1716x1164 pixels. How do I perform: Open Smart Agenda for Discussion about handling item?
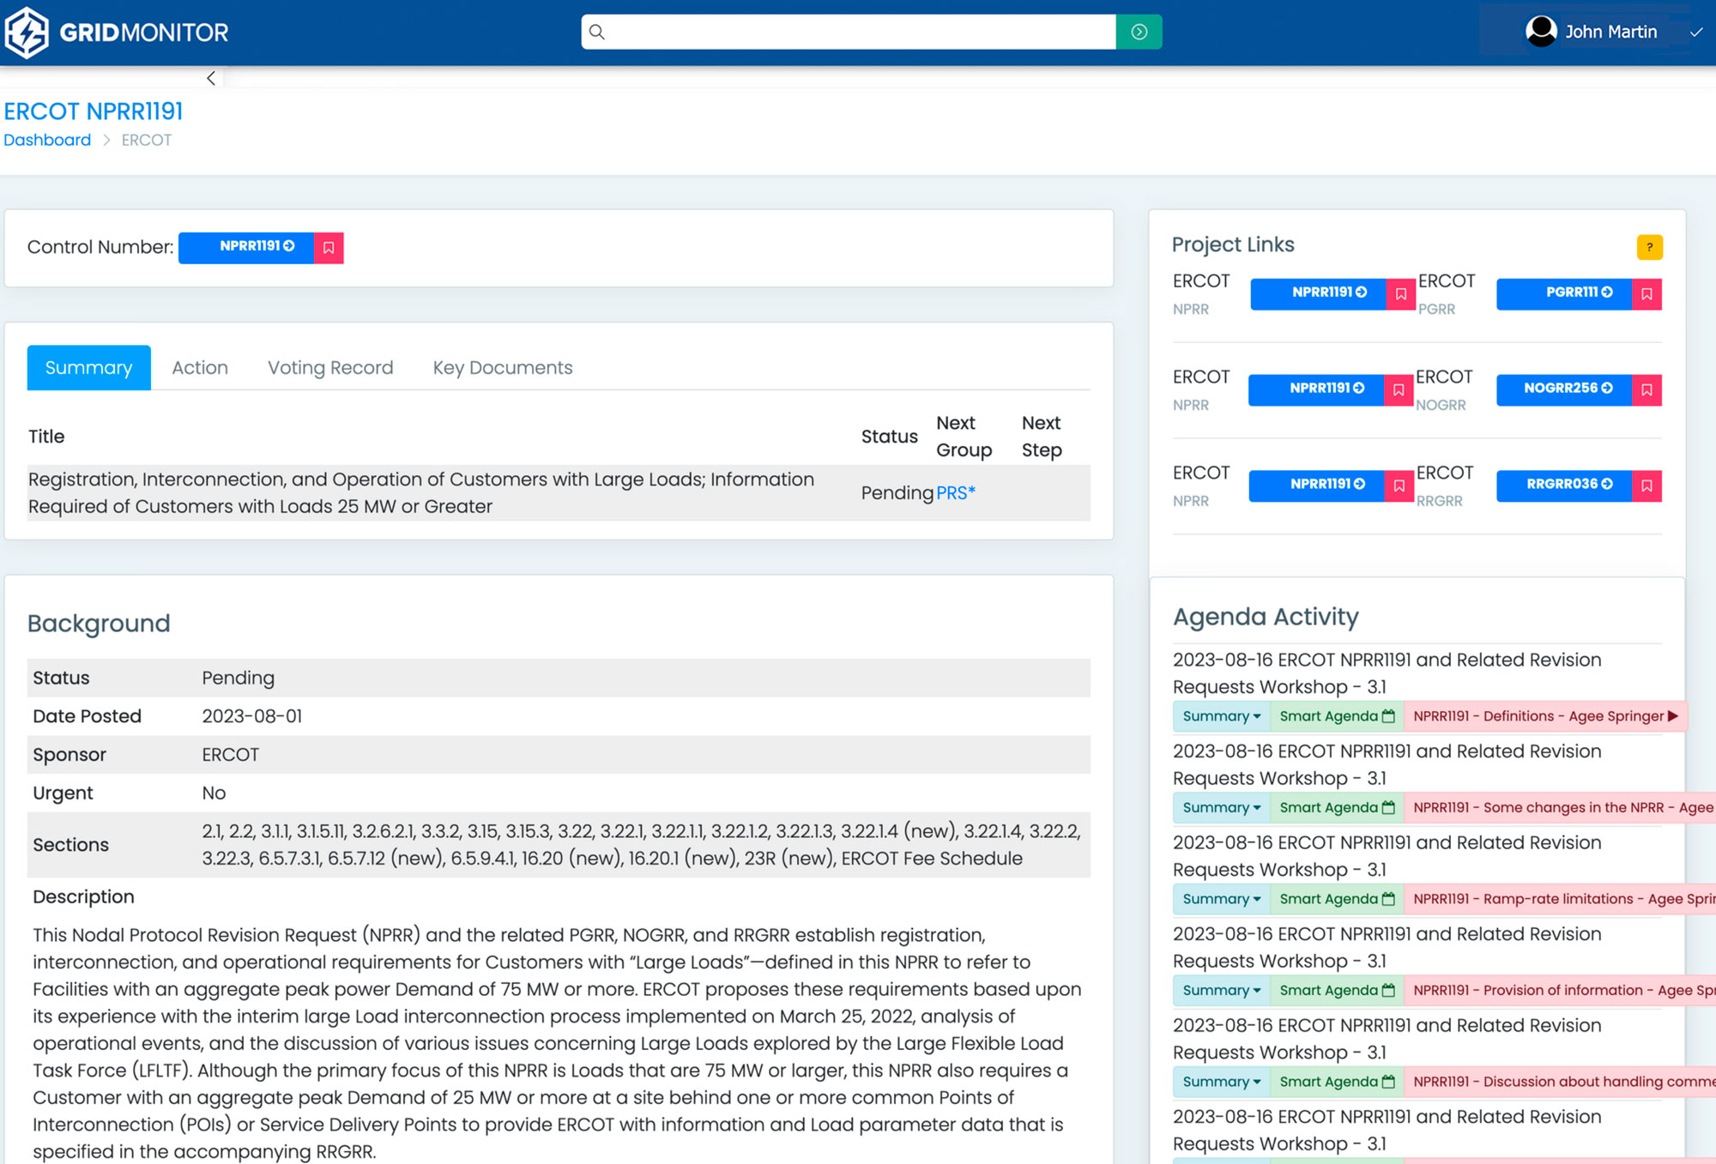(x=1337, y=1082)
